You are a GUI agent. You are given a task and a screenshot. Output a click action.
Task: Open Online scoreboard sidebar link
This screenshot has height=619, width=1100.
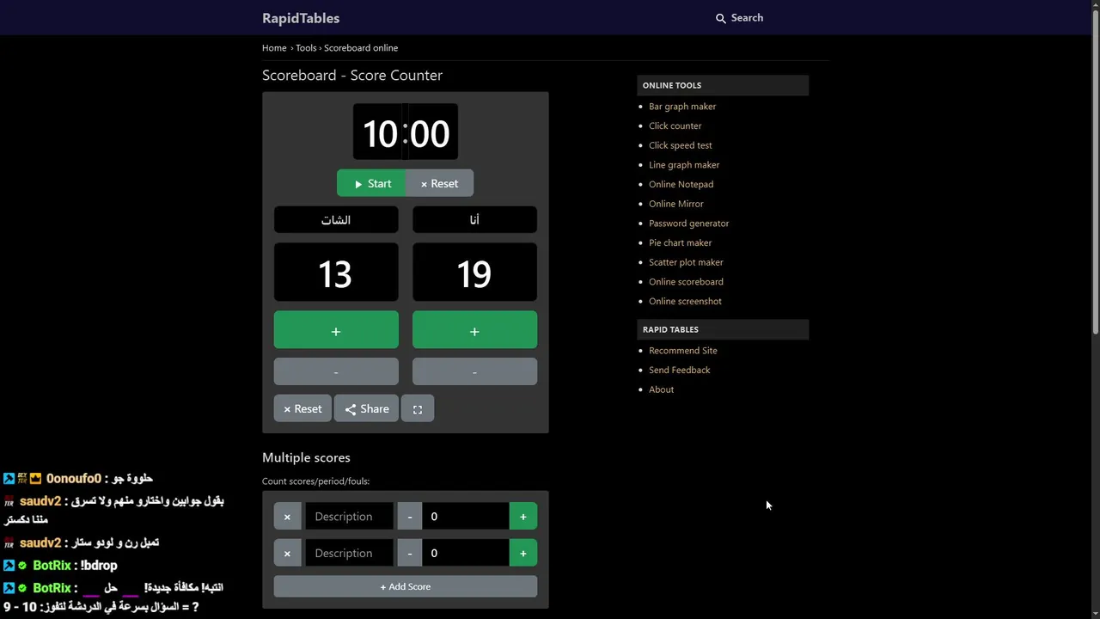(x=686, y=282)
